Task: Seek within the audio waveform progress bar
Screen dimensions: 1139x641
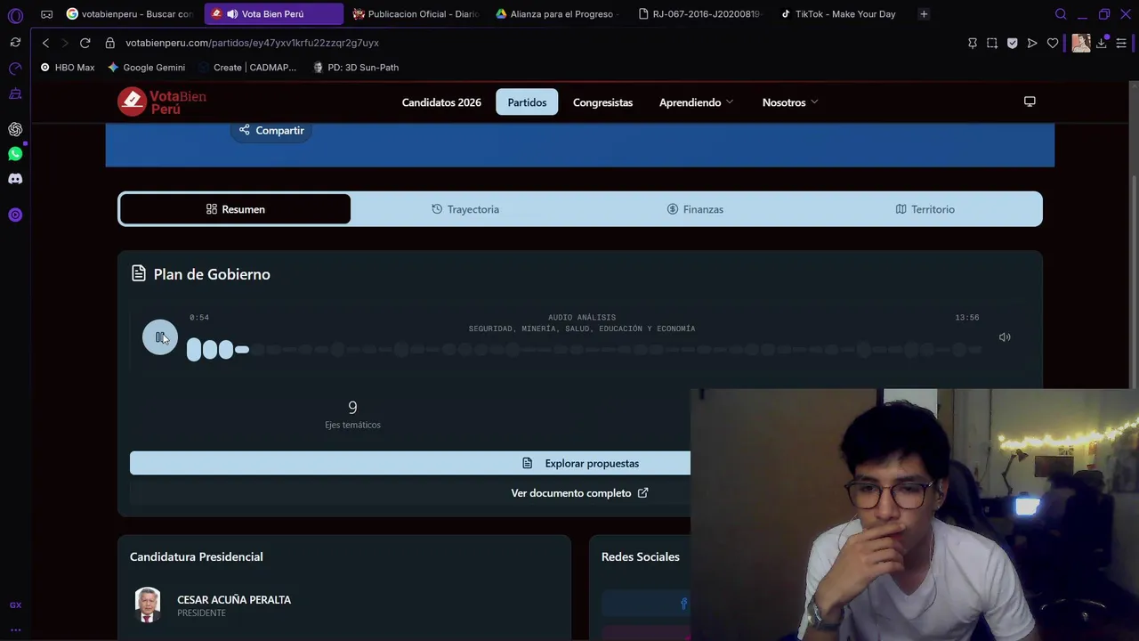Action: click(x=584, y=350)
